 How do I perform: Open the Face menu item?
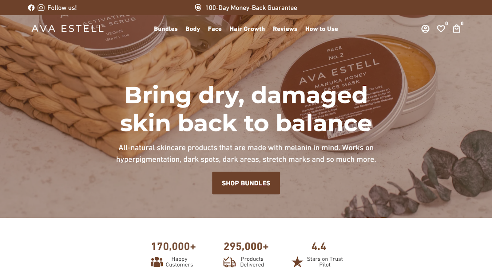[215, 29]
